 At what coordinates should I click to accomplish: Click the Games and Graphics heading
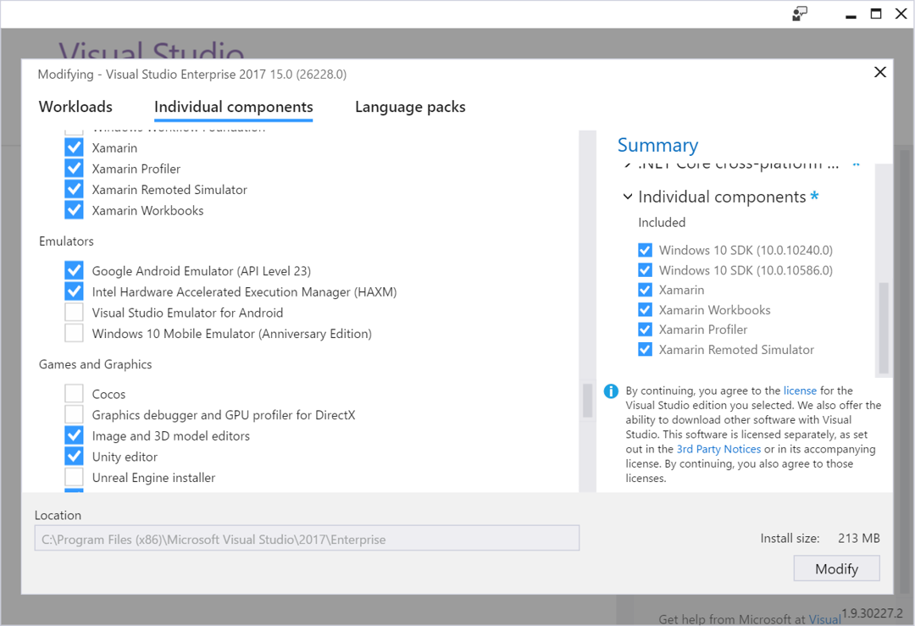pyautogui.click(x=95, y=364)
